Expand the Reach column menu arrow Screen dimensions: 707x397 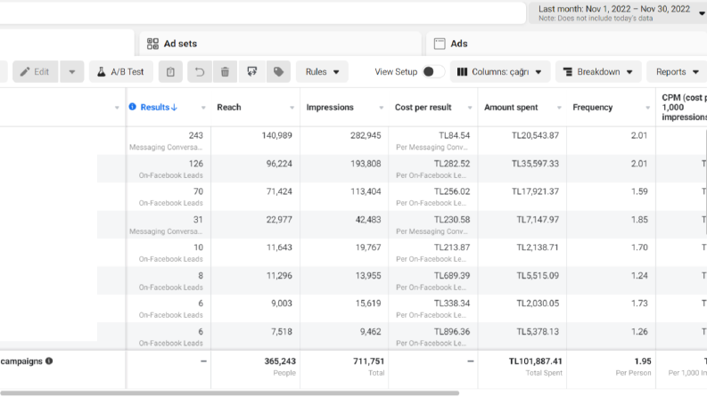point(292,108)
